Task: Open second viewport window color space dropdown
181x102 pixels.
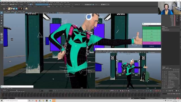Action: coord(155,52)
